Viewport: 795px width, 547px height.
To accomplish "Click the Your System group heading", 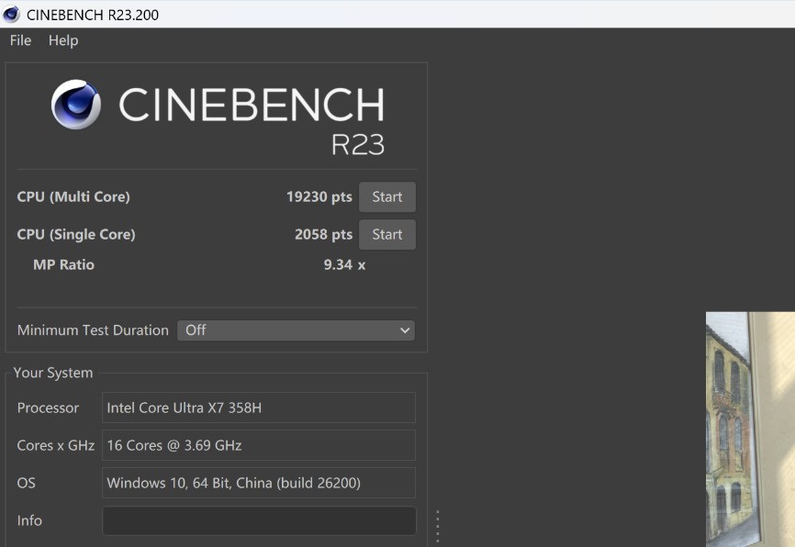I will tap(53, 373).
